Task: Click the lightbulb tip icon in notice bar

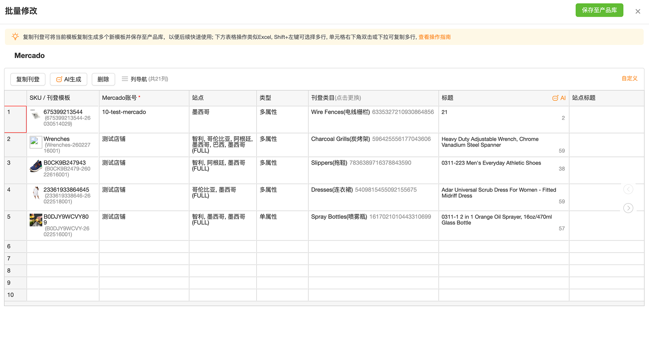Action: [x=15, y=37]
